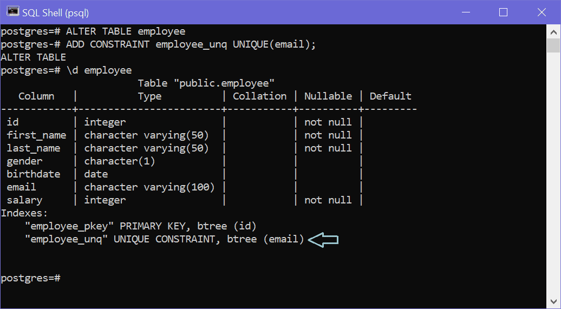This screenshot has width=561, height=309.
Task: Click the email row in the column list
Action: click(x=21, y=187)
